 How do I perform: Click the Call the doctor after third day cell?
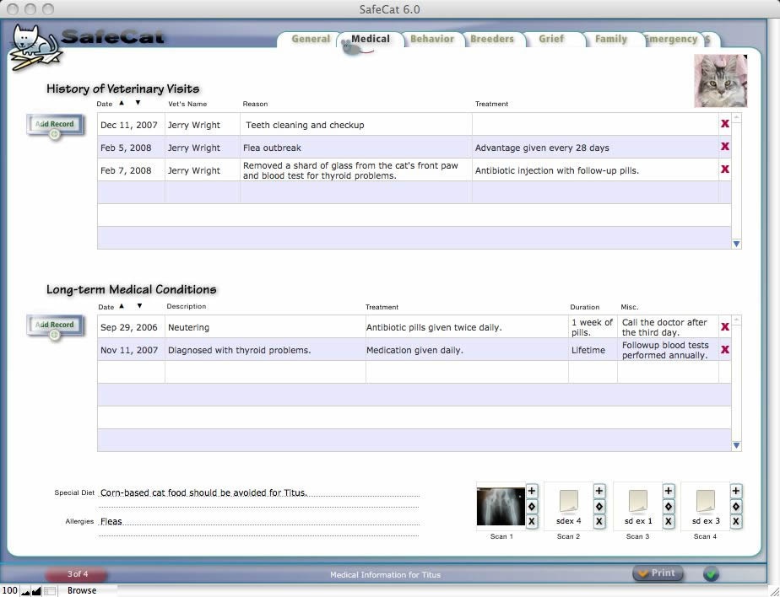[x=668, y=327]
